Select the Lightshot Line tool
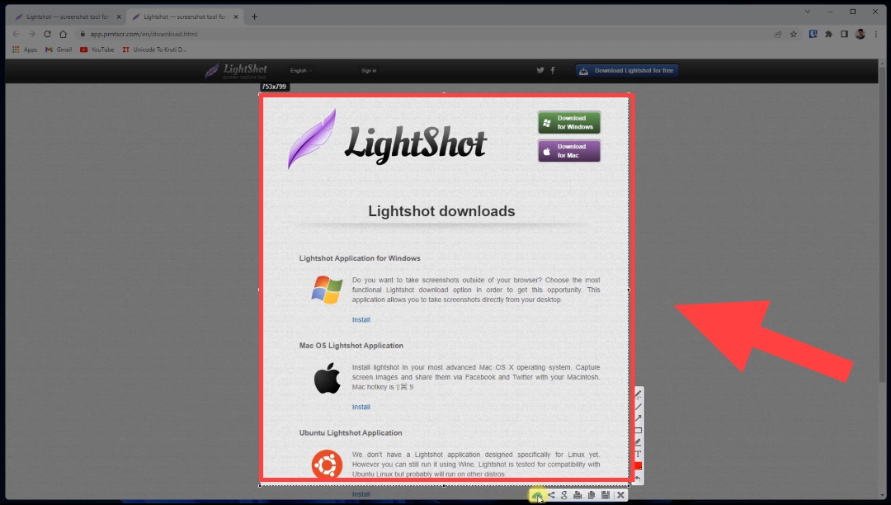891x505 pixels. (x=638, y=406)
